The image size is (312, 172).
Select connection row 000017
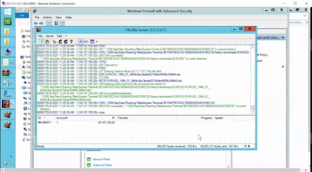pyautogui.click(x=145, y=123)
